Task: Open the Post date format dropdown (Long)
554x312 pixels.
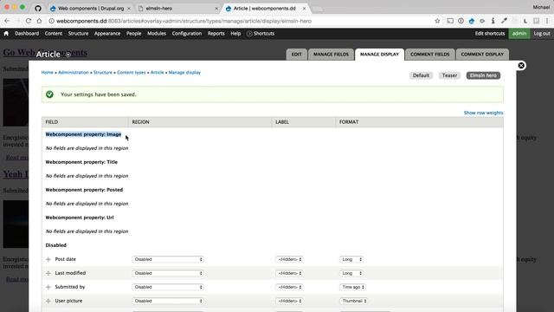Action: 351,259
